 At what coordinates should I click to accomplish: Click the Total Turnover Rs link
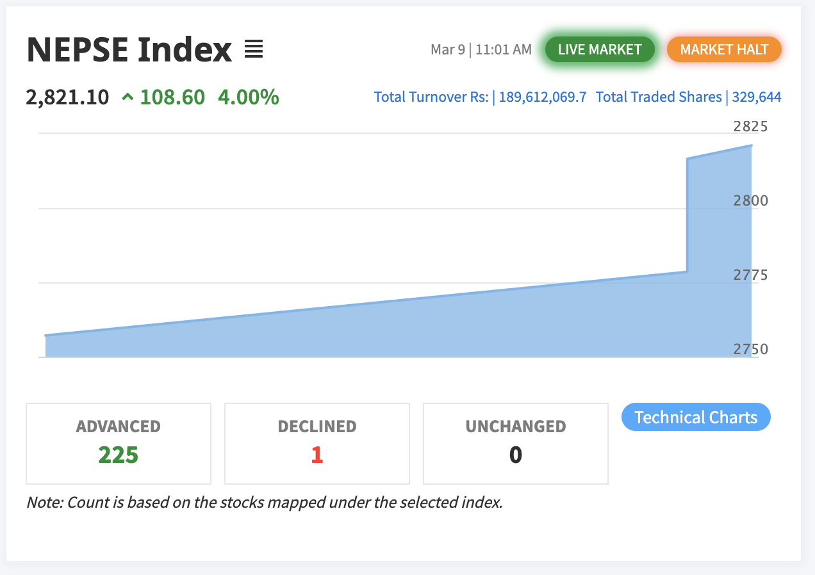click(480, 97)
